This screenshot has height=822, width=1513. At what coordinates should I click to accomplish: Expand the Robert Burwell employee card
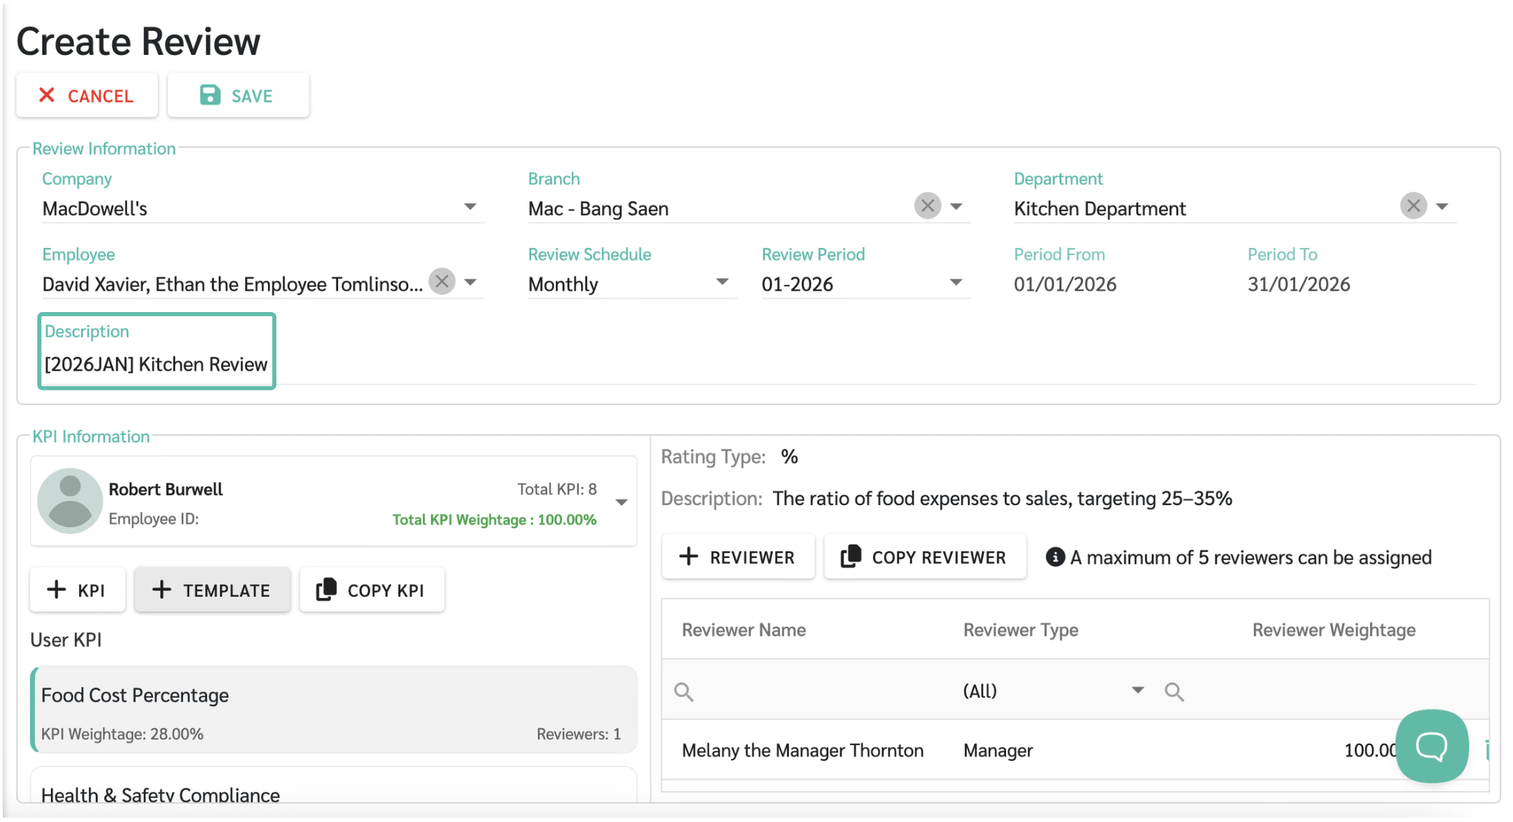click(x=621, y=502)
